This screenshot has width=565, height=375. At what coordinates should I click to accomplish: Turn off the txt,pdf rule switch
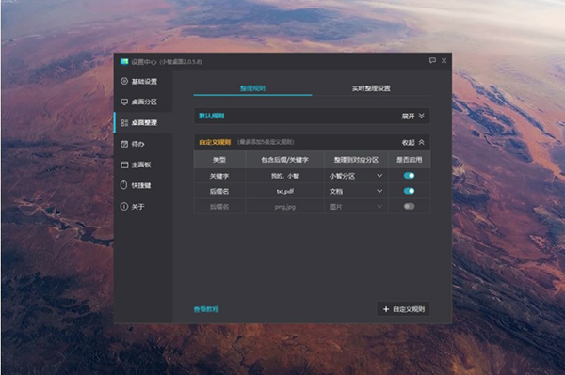coord(409,191)
